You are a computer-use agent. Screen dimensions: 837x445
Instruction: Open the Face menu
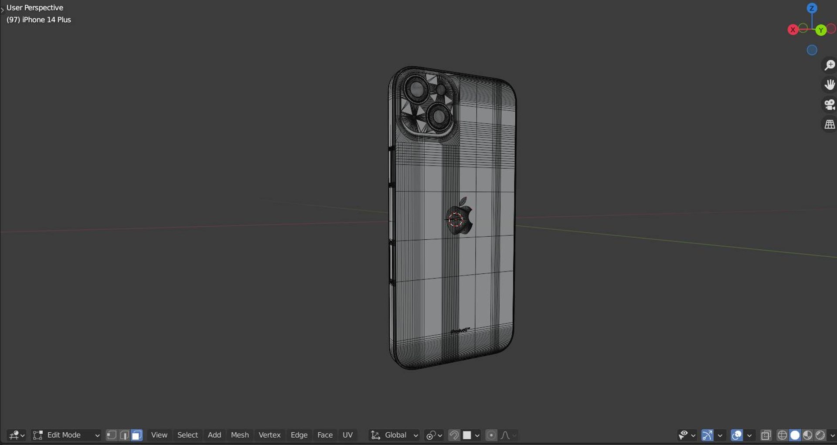pyautogui.click(x=325, y=435)
